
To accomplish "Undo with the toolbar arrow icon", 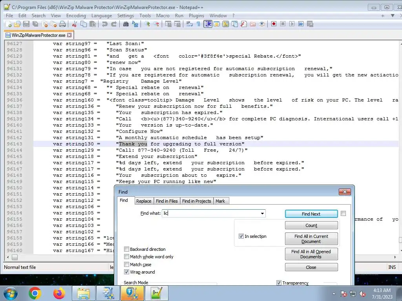I will tap(104, 24).
